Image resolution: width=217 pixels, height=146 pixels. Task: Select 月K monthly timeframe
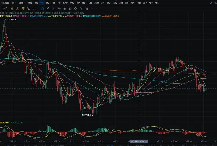pyautogui.click(x=145, y=3)
